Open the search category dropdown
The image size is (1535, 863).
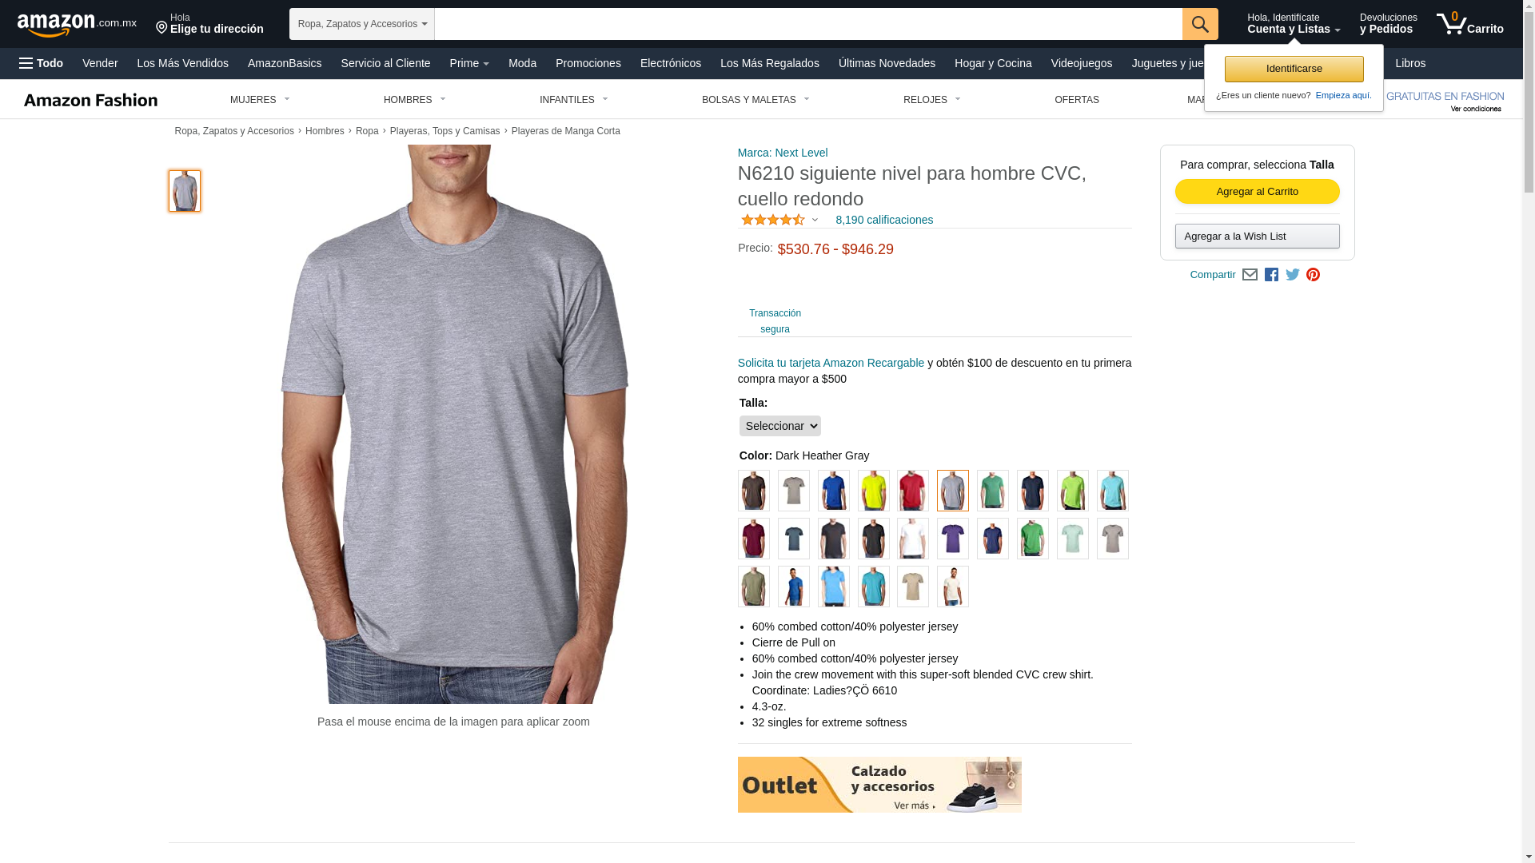pos(362,24)
